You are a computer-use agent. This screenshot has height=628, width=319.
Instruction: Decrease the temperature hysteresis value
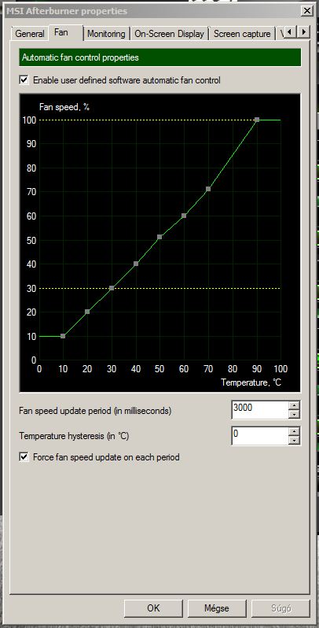(x=295, y=440)
